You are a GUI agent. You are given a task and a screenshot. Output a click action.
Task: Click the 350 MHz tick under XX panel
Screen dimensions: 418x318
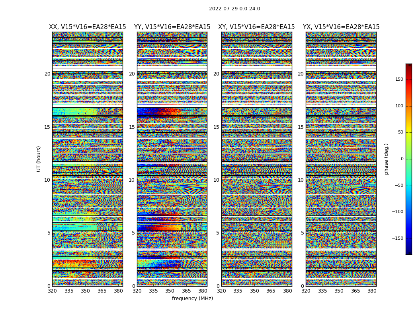85,291
